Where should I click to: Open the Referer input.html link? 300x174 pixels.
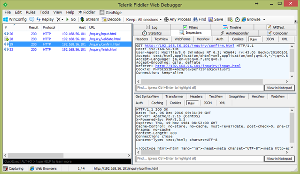pyautogui.click(x=198, y=66)
